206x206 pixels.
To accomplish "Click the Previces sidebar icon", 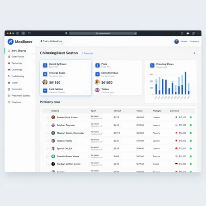I will click(9, 102).
